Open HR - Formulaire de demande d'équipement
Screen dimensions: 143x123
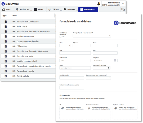30,51
